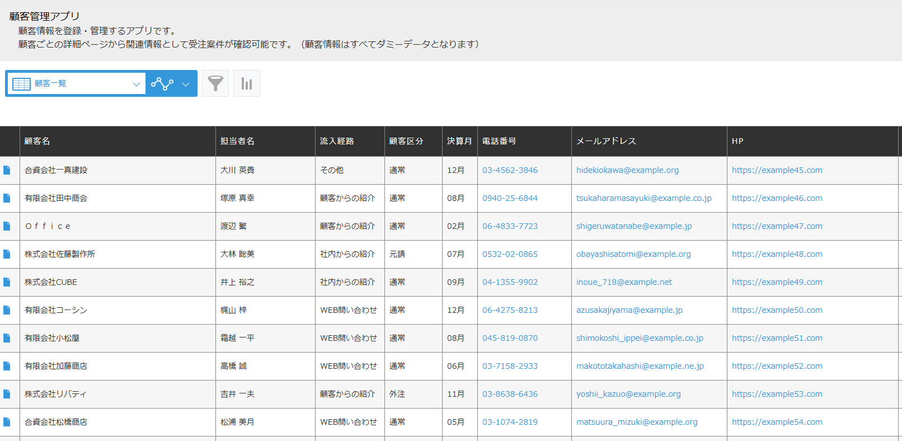
Task: Open record icon for 株式会社佐藤製作所
Action: (7, 254)
